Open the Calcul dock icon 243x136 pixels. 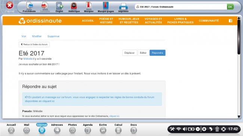118,130
